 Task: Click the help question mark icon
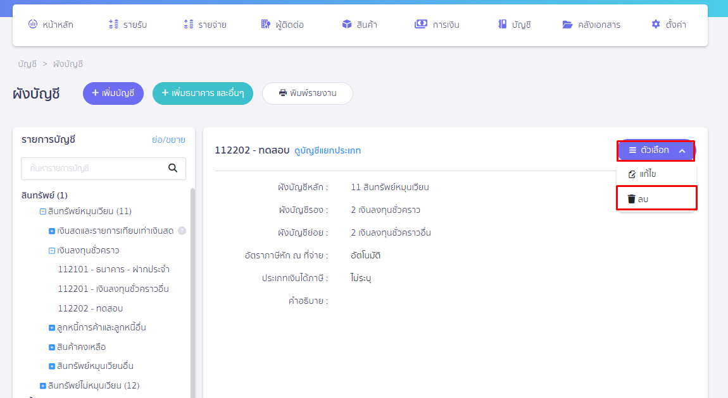pyautogui.click(x=182, y=231)
